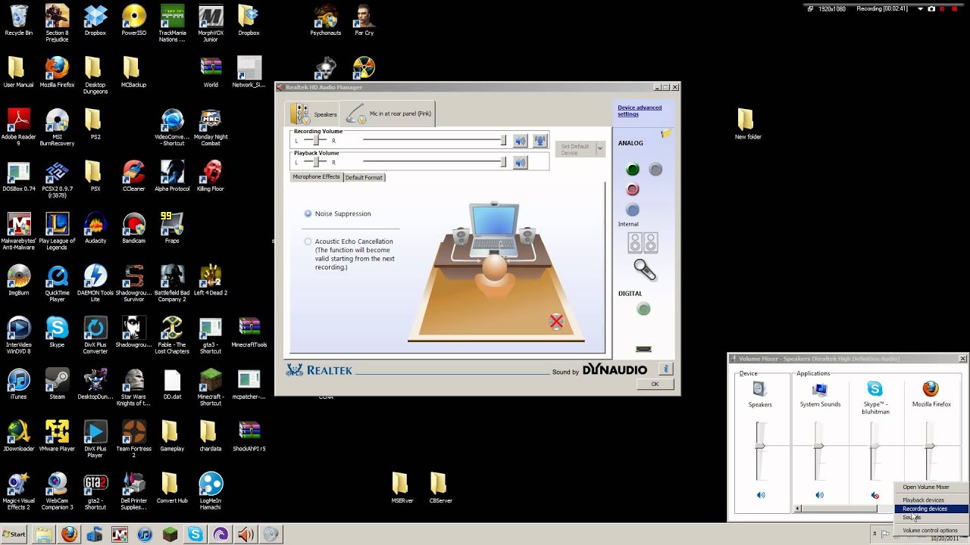Expand the Set Default Device dropdown

[x=600, y=149]
